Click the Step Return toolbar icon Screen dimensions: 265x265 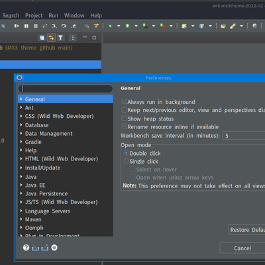tap(74, 26)
